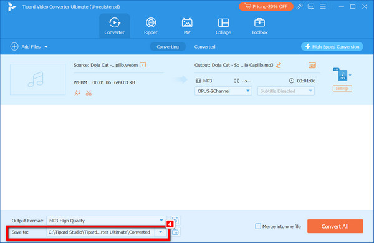This screenshot has height=243, width=374.
Task: Click the edit effects star icon
Action: [x=77, y=93]
